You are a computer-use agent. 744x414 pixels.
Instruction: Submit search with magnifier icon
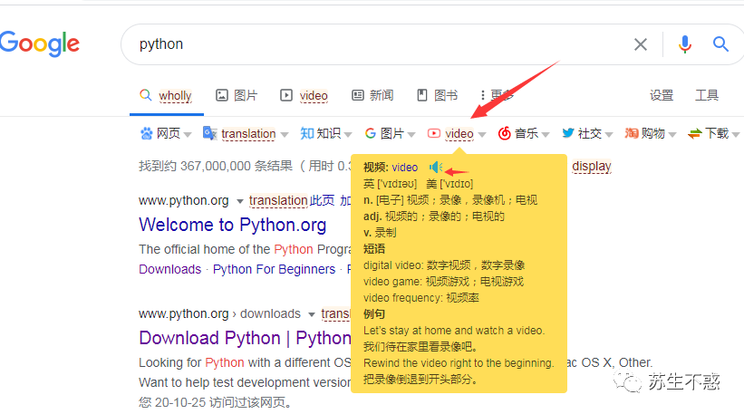720,44
